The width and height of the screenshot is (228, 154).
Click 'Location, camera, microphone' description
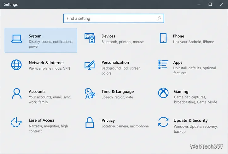pyautogui.click(x=125, y=126)
